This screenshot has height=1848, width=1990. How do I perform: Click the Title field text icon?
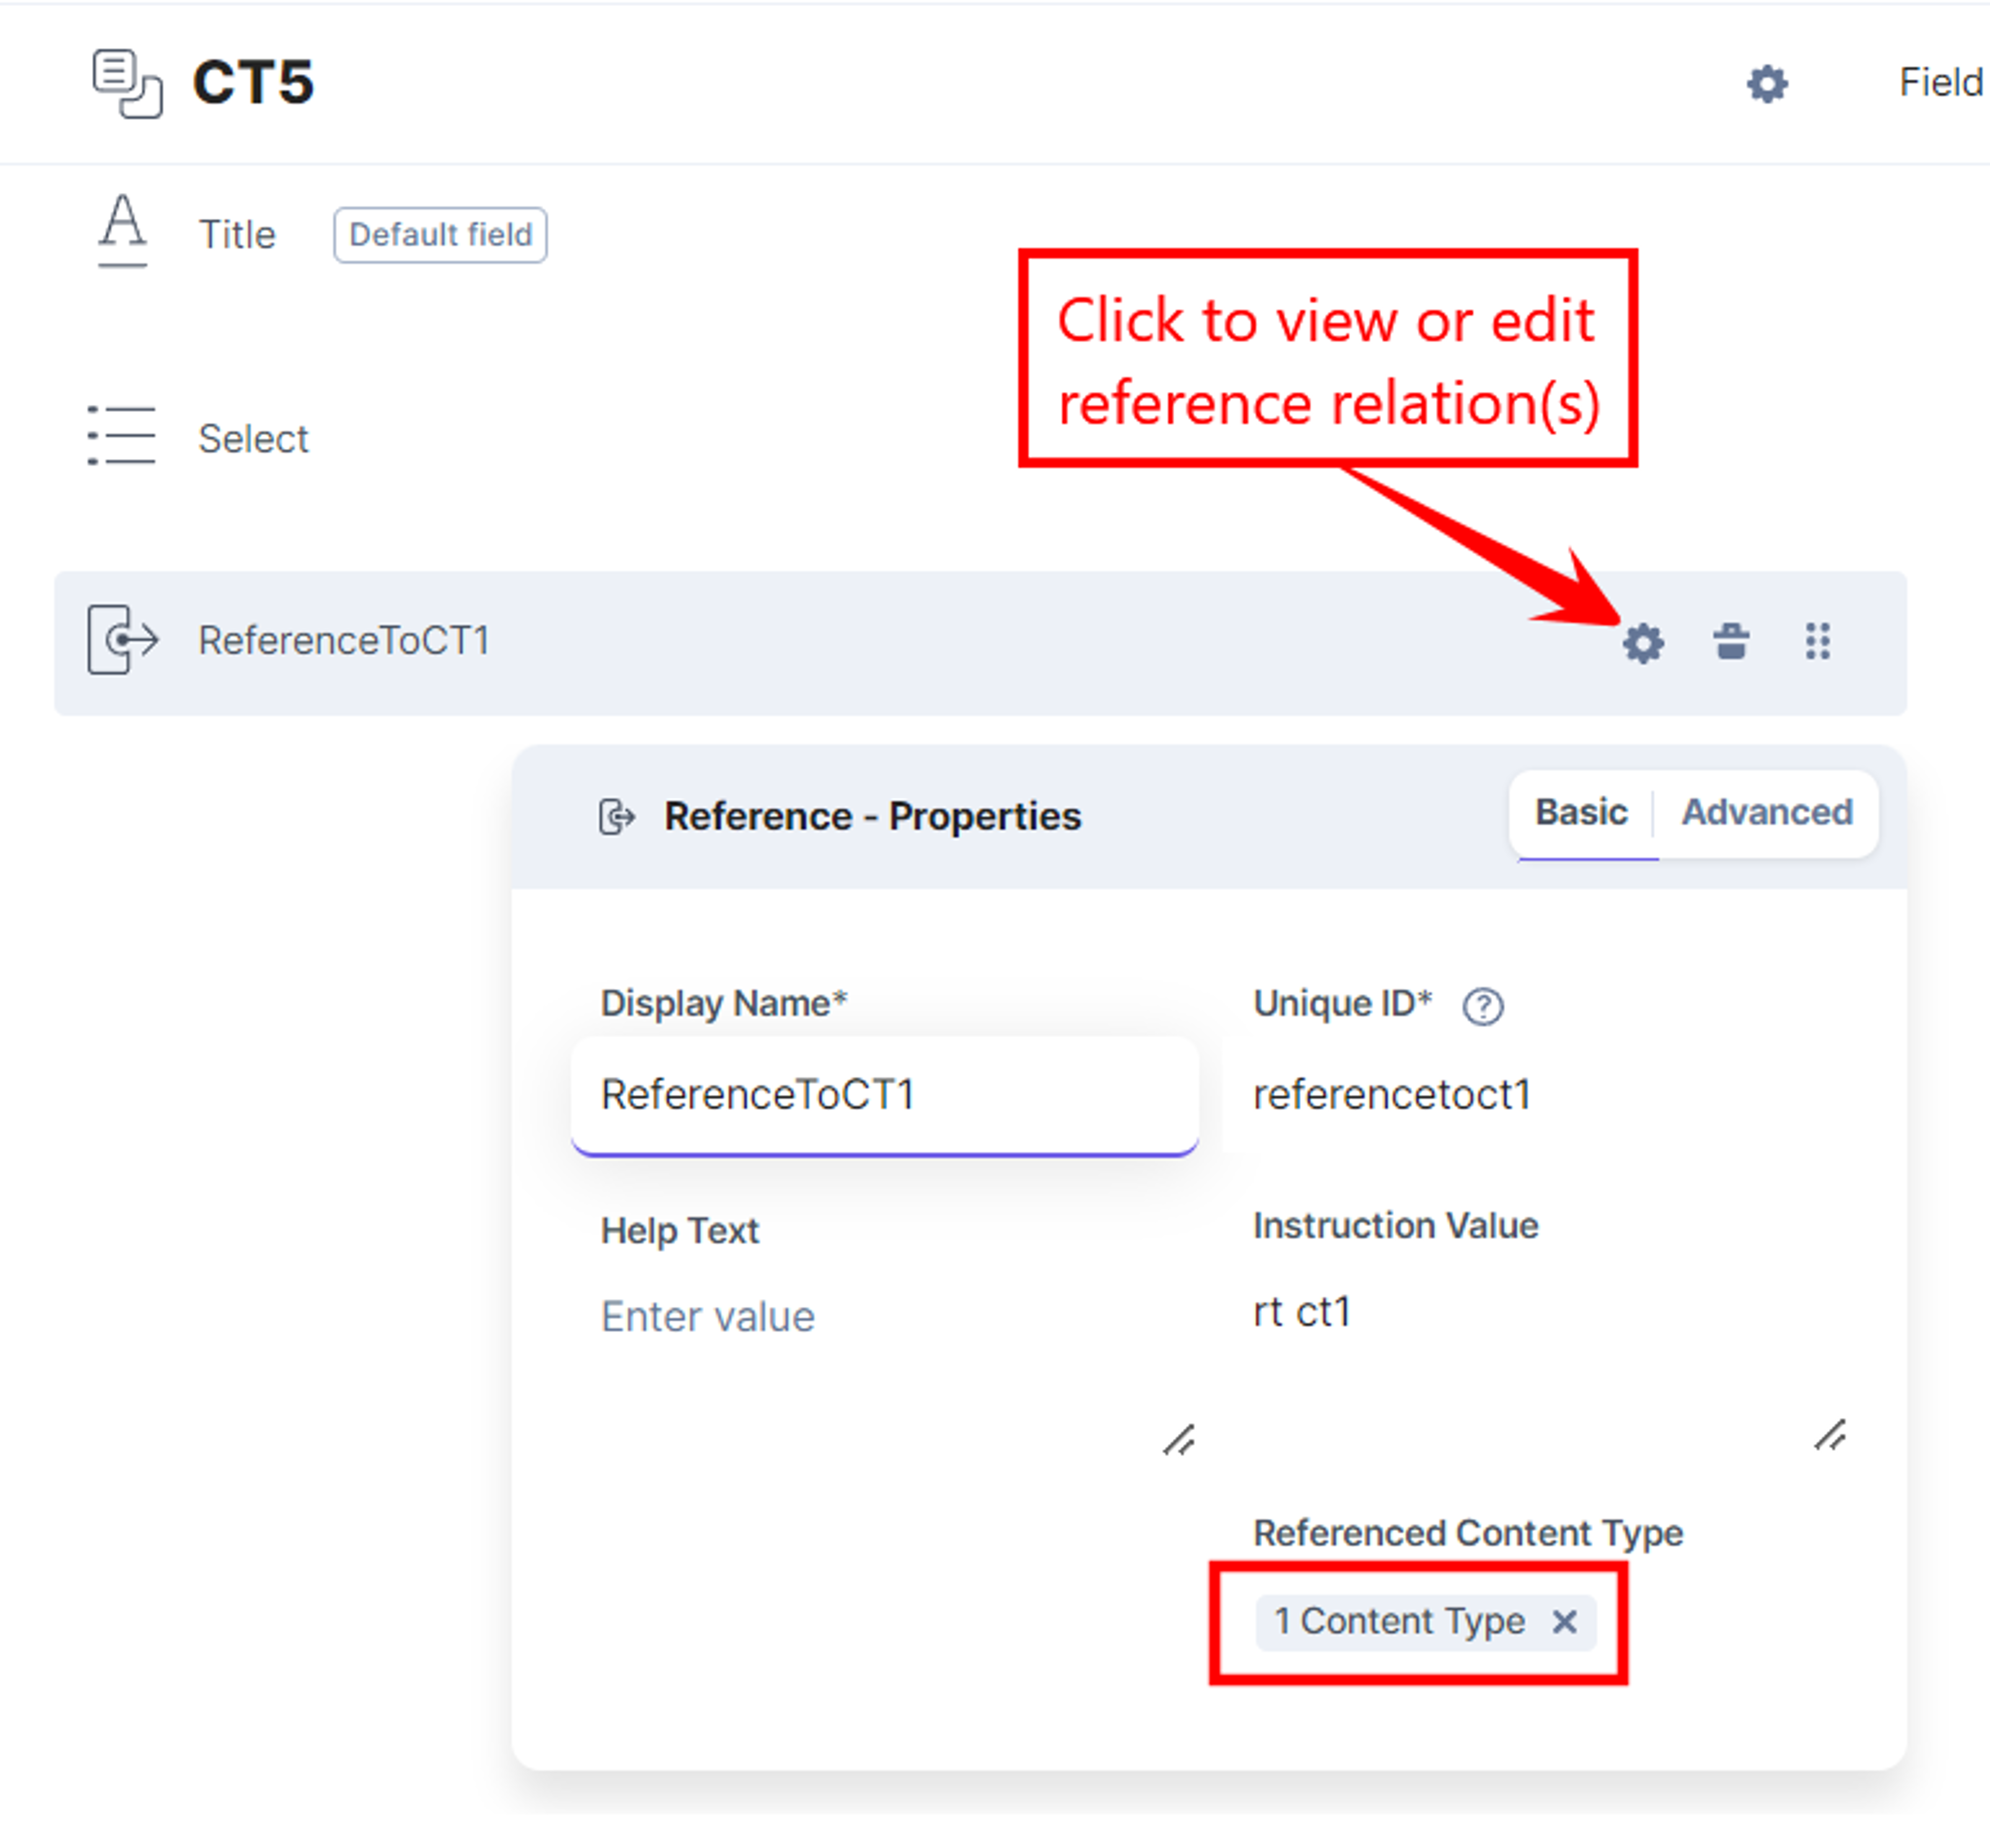(x=123, y=231)
